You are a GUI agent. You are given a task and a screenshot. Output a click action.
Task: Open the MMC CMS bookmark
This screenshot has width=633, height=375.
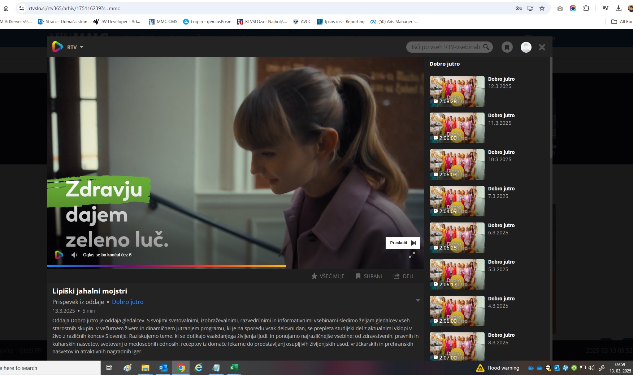click(163, 22)
